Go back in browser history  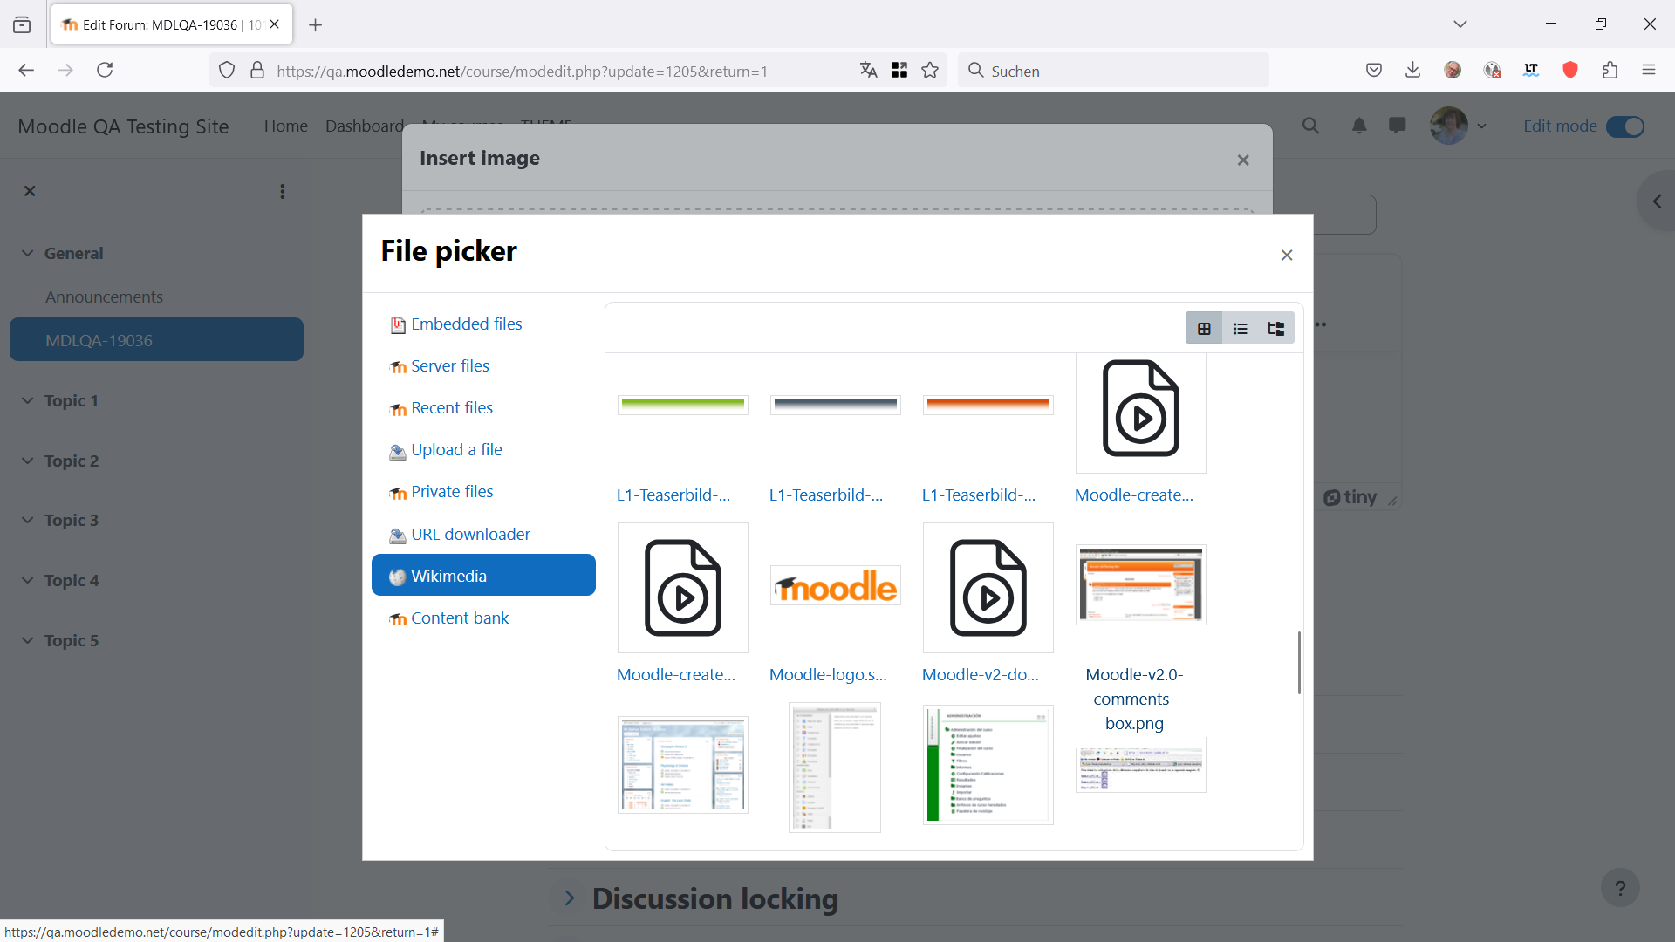pyautogui.click(x=26, y=71)
